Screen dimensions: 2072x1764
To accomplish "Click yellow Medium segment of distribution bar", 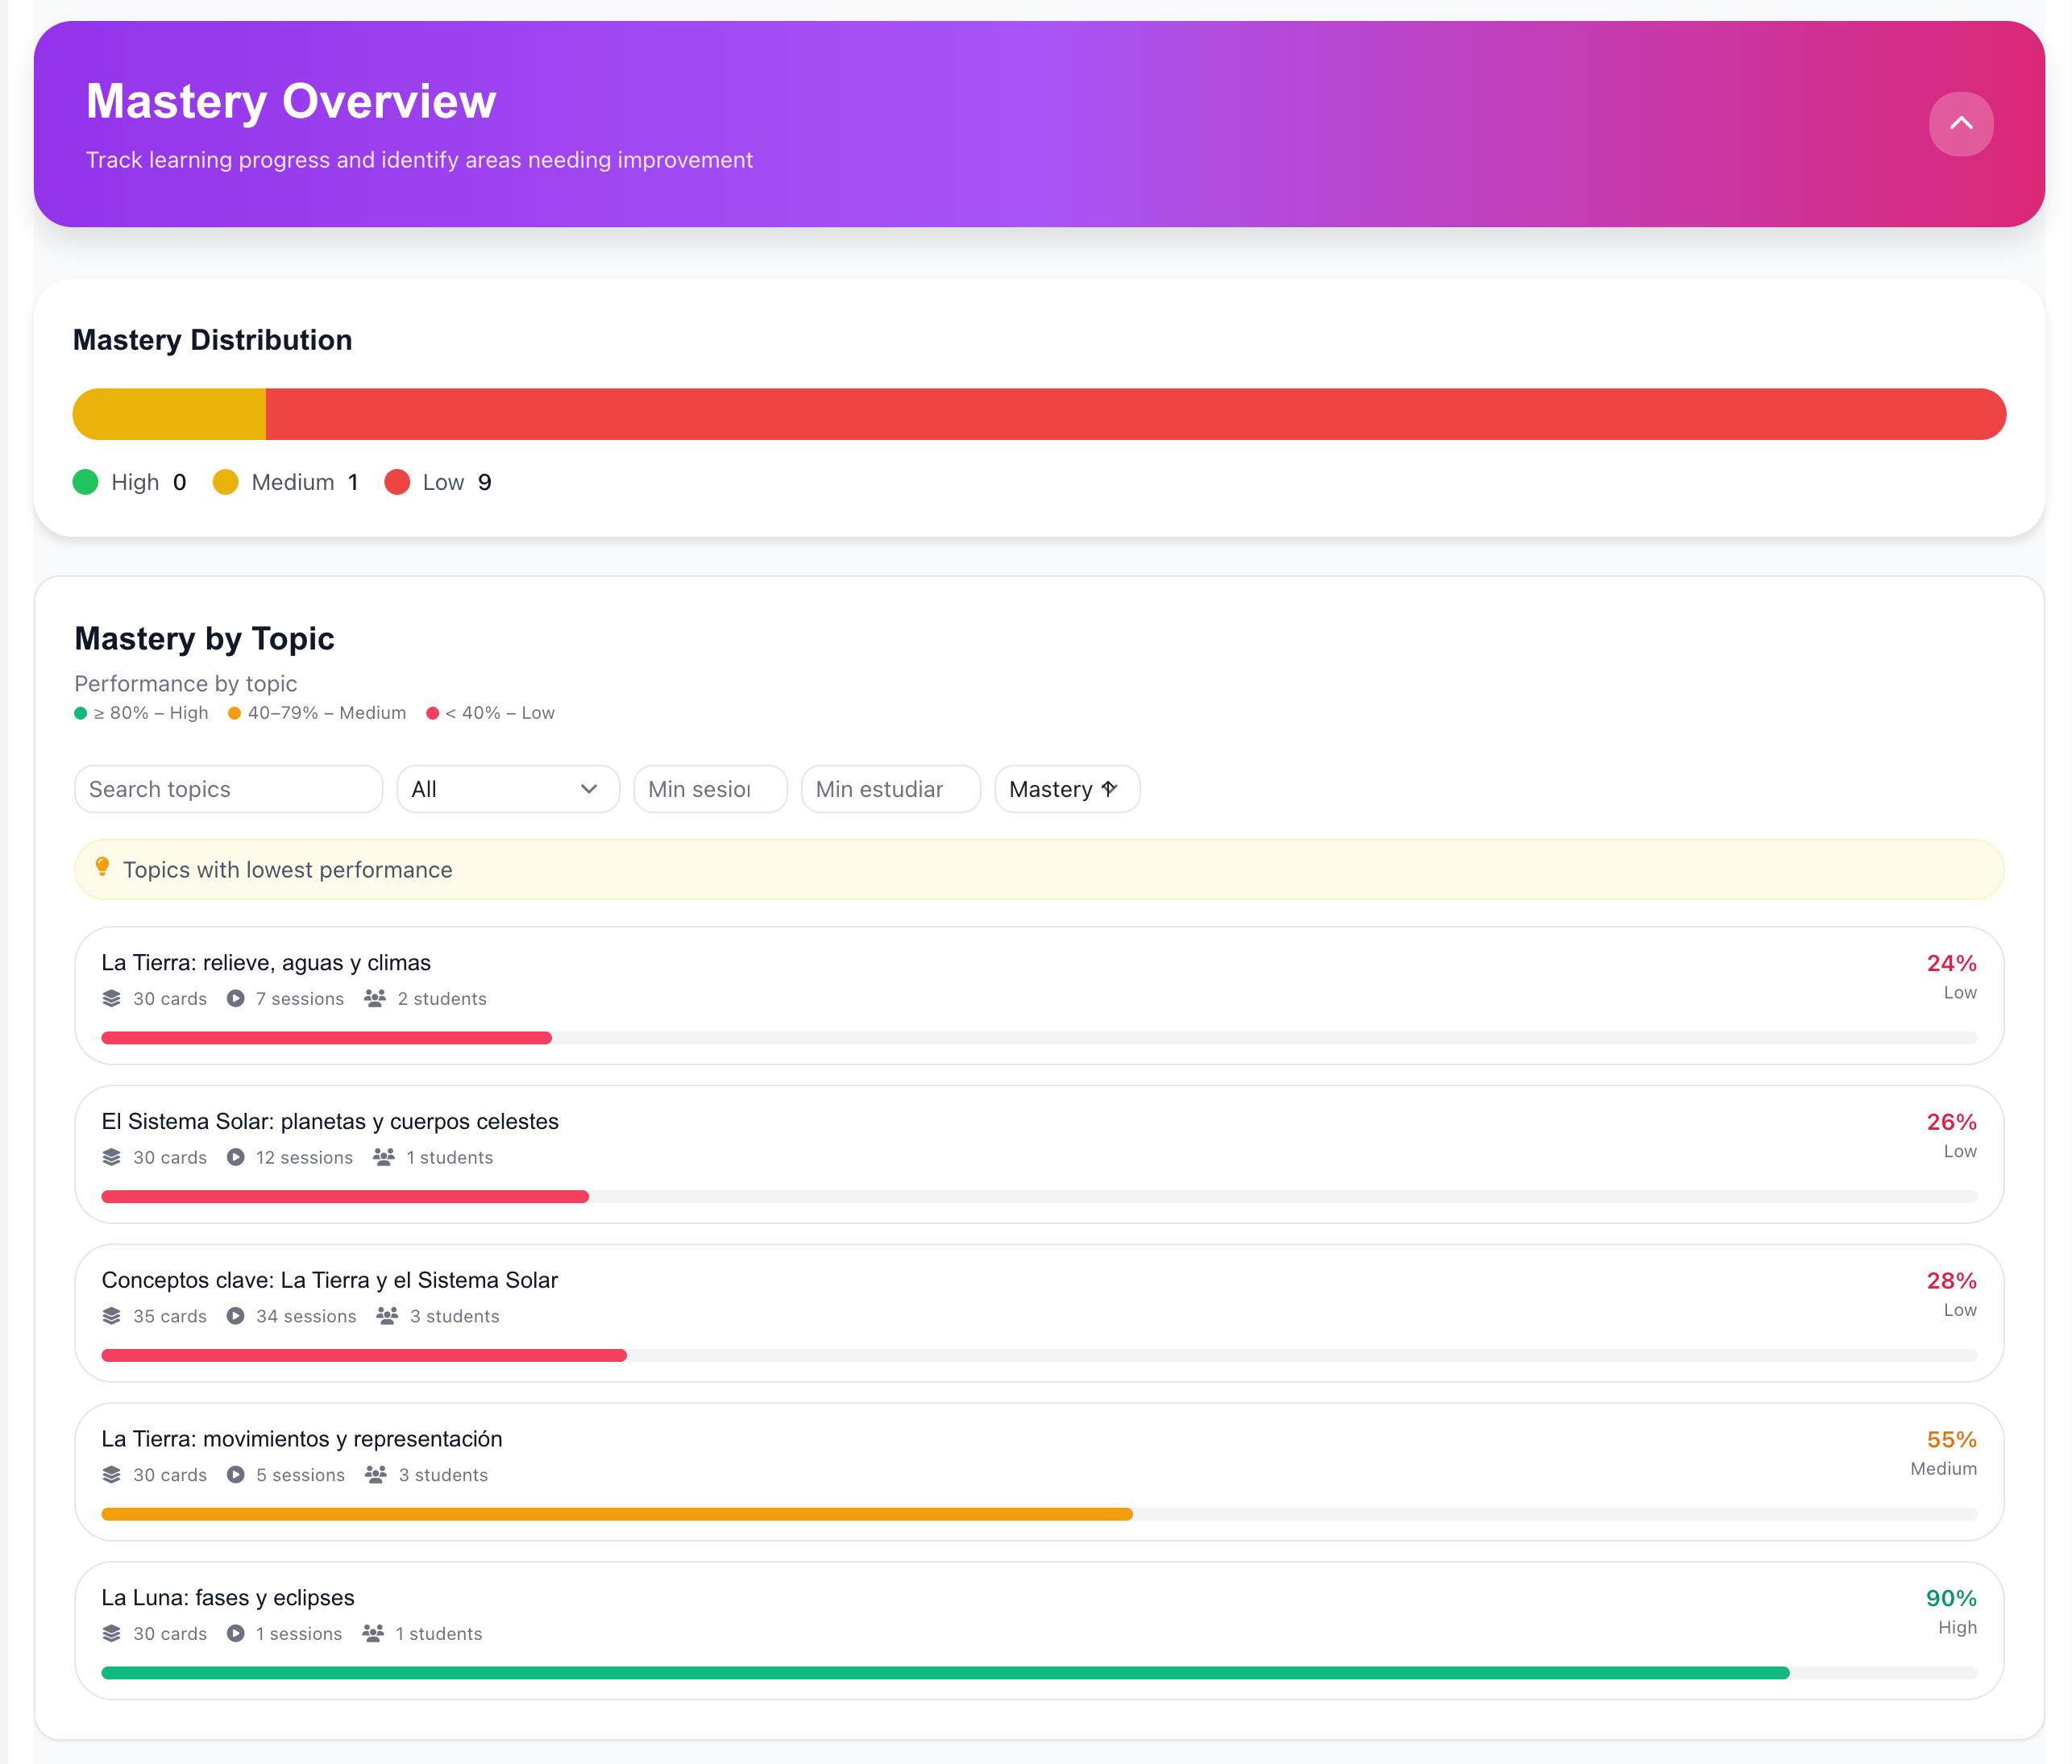I will click(170, 414).
